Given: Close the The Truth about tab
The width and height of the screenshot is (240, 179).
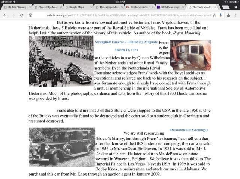Looking at the screenshot, I should [215, 7].
